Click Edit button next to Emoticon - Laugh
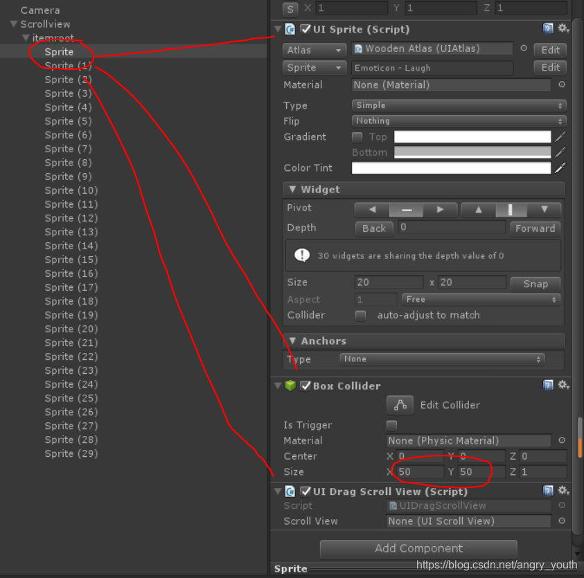 [550, 67]
